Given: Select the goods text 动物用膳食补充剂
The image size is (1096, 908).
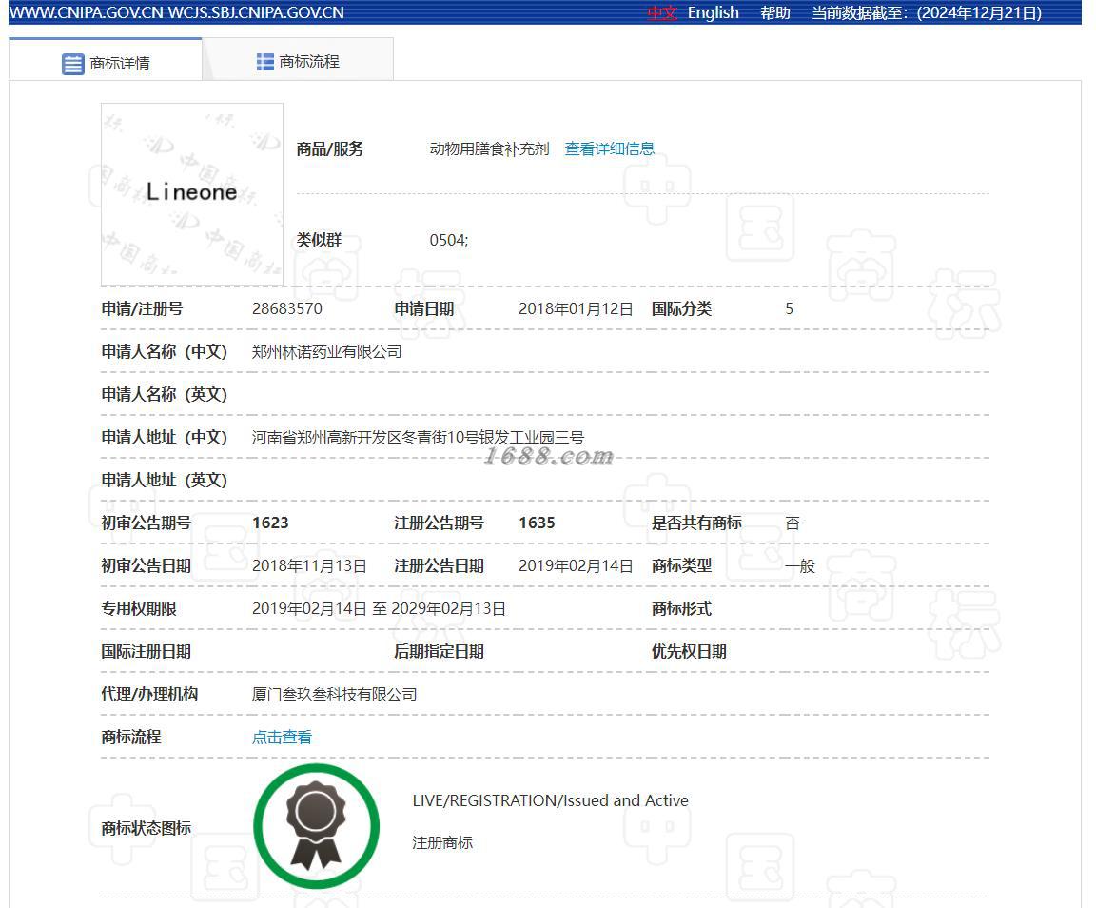Looking at the screenshot, I should 489,148.
